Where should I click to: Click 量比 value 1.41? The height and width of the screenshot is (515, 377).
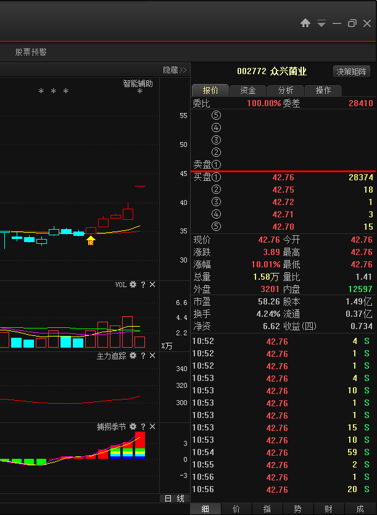coord(363,277)
